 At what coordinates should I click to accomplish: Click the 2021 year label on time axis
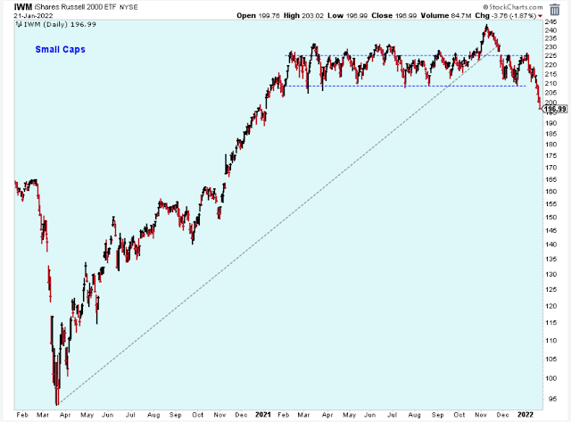263,414
